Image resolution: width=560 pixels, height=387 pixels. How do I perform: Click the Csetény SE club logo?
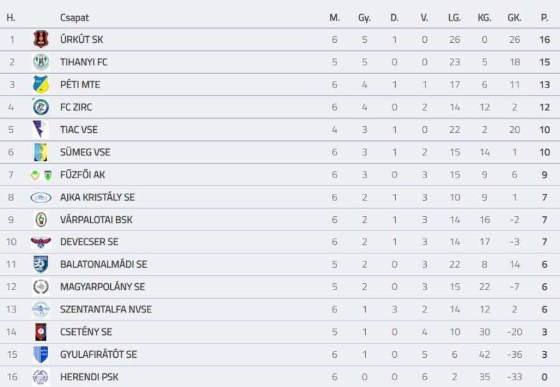tap(41, 332)
